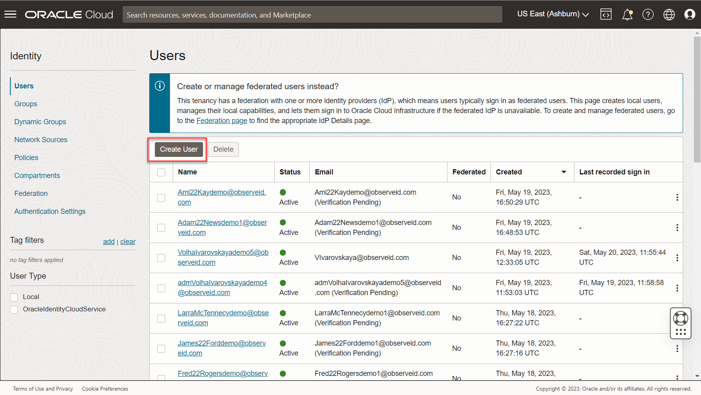The image size is (701, 395).
Task: Open Cloud Shell developer tools icon
Action: [606, 15]
